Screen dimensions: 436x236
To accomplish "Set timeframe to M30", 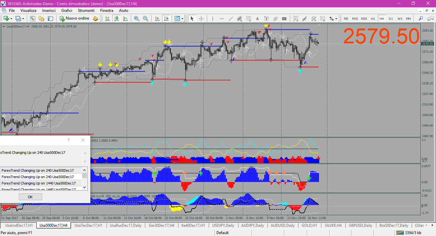I will click(364, 19).
